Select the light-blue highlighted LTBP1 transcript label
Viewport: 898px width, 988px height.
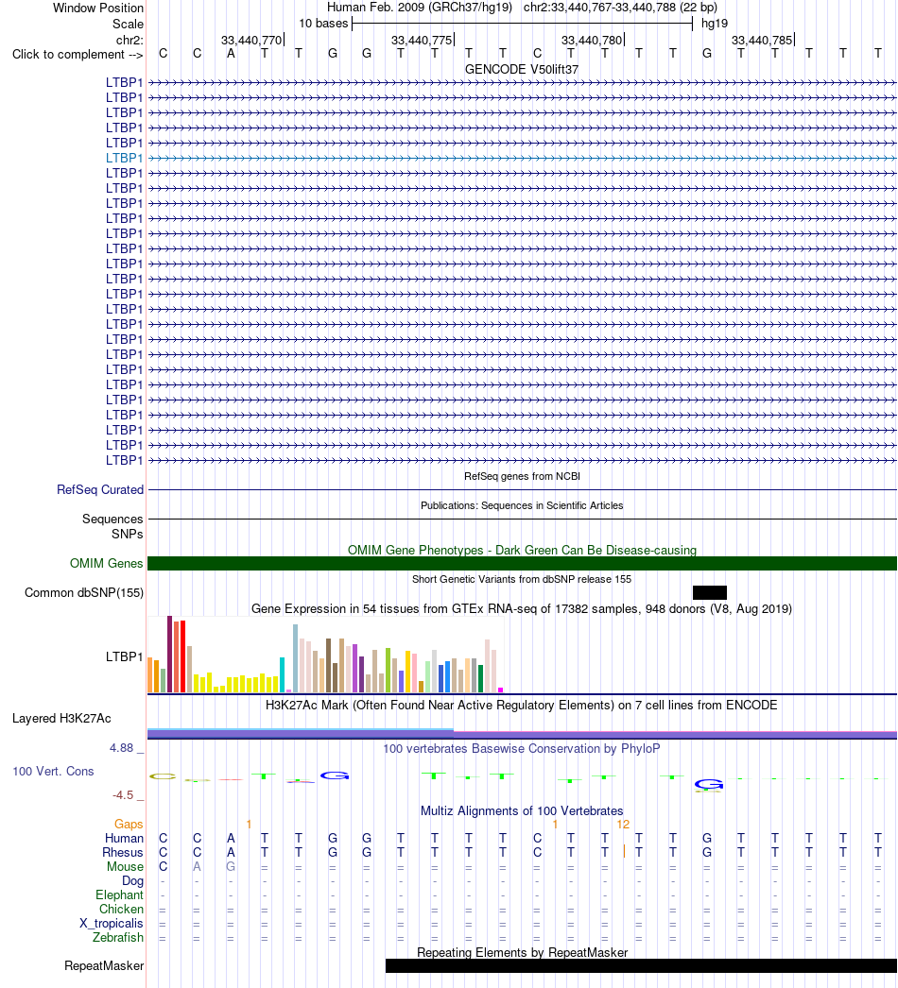(x=124, y=158)
